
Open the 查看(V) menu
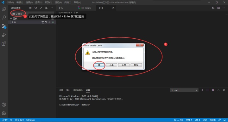(39, 3)
